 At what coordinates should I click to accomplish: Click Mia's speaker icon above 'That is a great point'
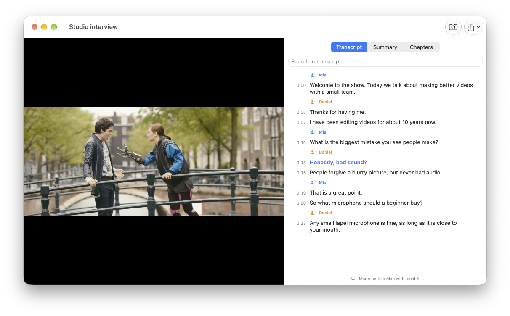313,182
